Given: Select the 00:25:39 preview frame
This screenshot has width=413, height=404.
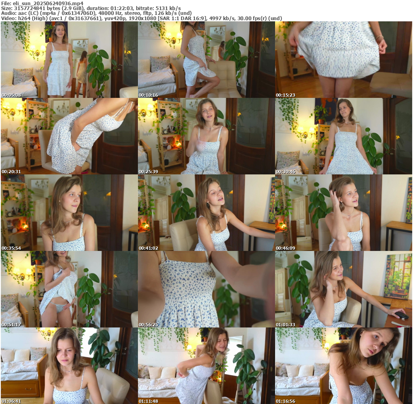Looking at the screenshot, I should point(206,136).
